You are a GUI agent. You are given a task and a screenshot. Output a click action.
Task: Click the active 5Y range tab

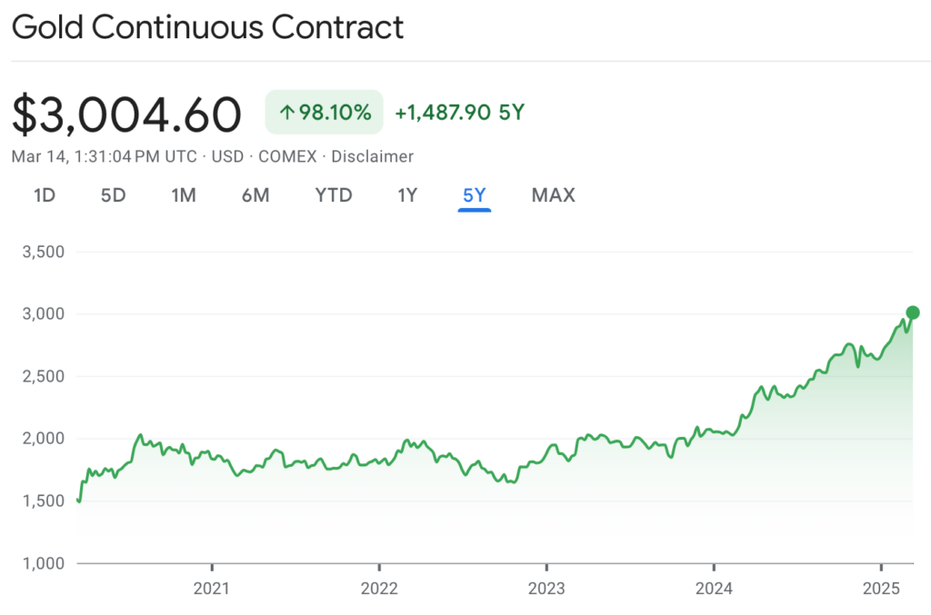475,195
